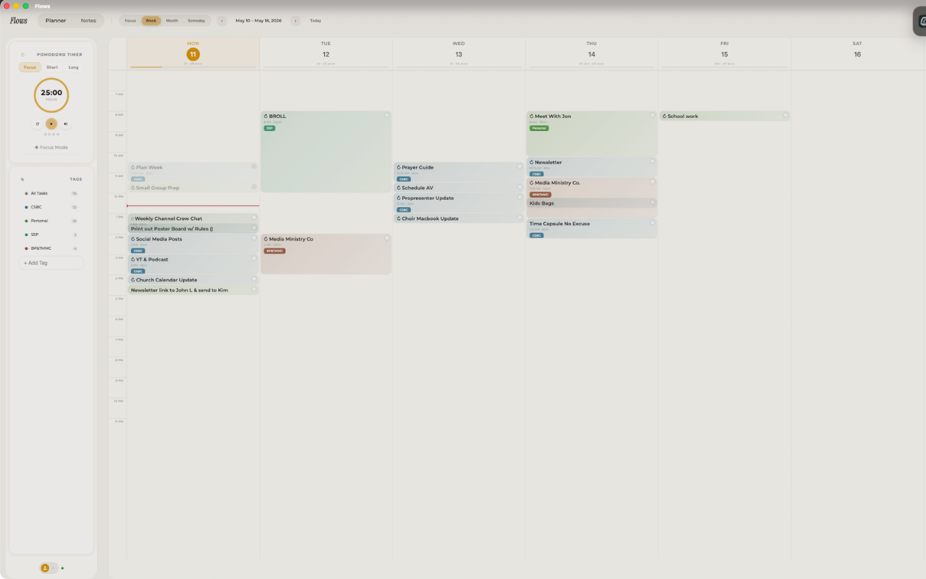Image resolution: width=926 pixels, height=579 pixels.
Task: Click the Personal label on Meet With Jon
Action: click(x=539, y=128)
